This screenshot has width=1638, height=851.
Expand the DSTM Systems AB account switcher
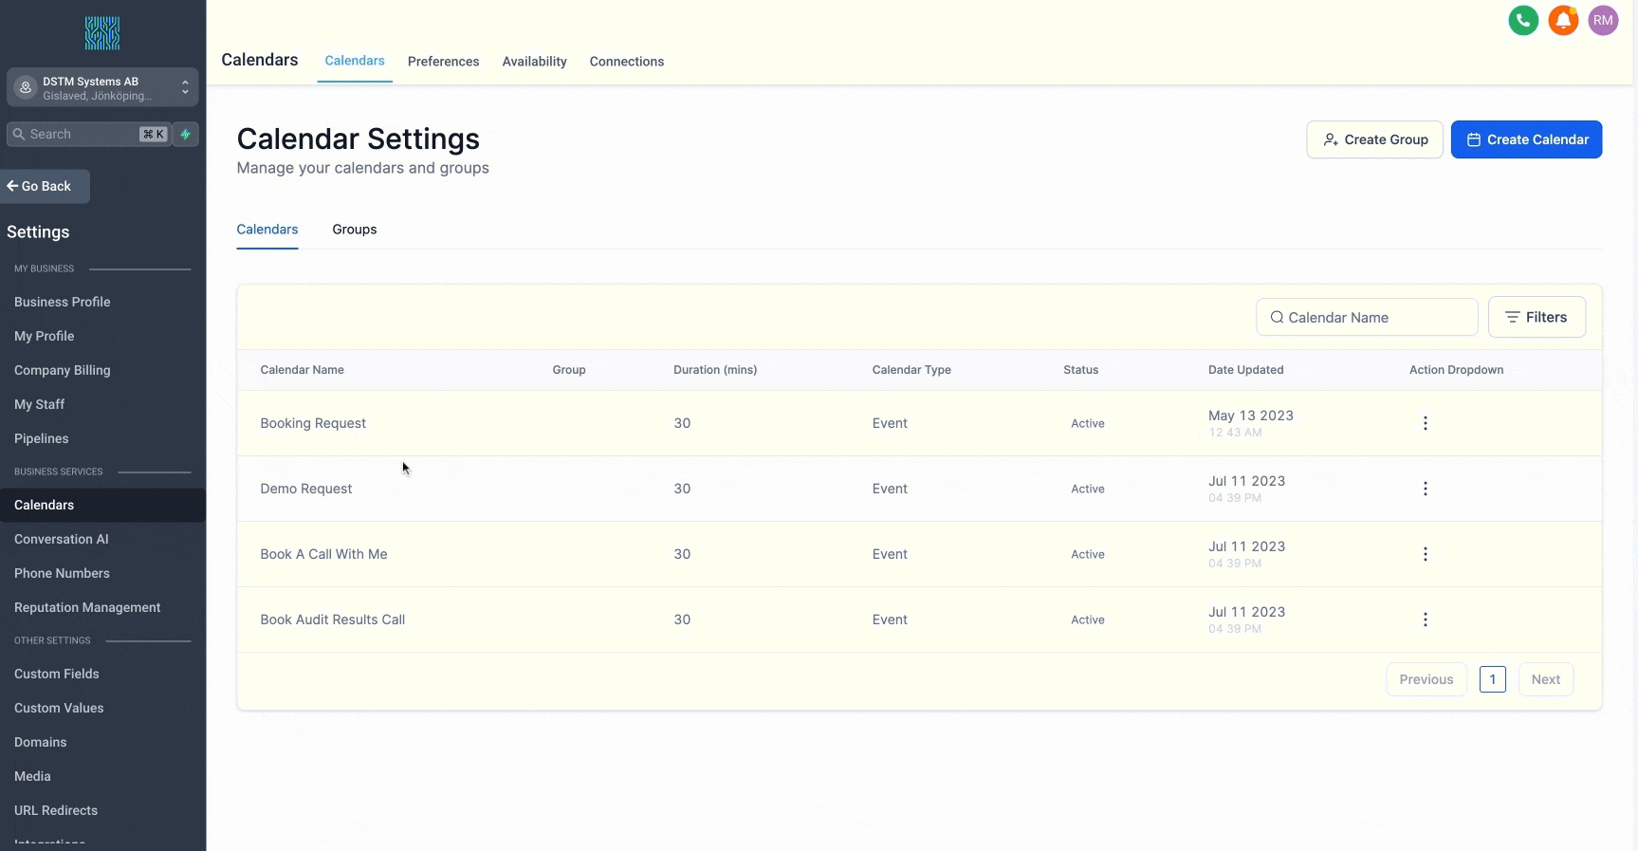pos(102,88)
